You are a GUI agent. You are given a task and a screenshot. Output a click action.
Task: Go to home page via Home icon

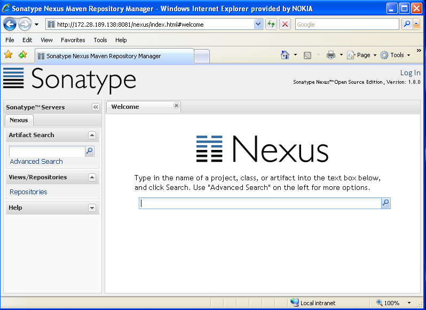(285, 55)
